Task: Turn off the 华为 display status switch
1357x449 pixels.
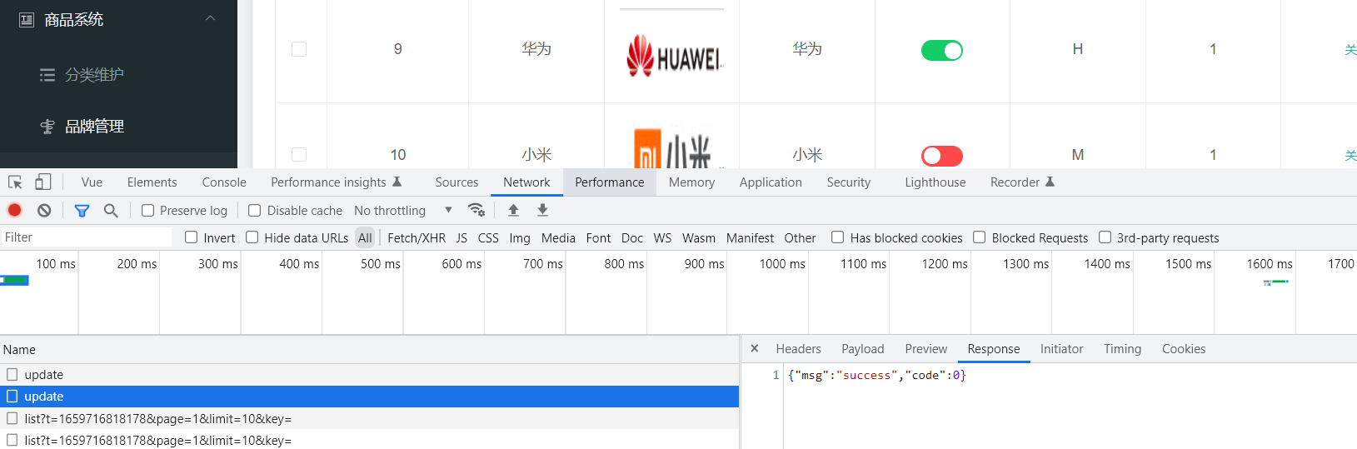Action: 942,51
